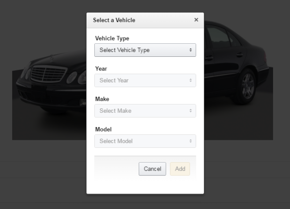This screenshot has height=209, width=290.
Task: Expand the Select Model dropdown
Action: [145, 141]
